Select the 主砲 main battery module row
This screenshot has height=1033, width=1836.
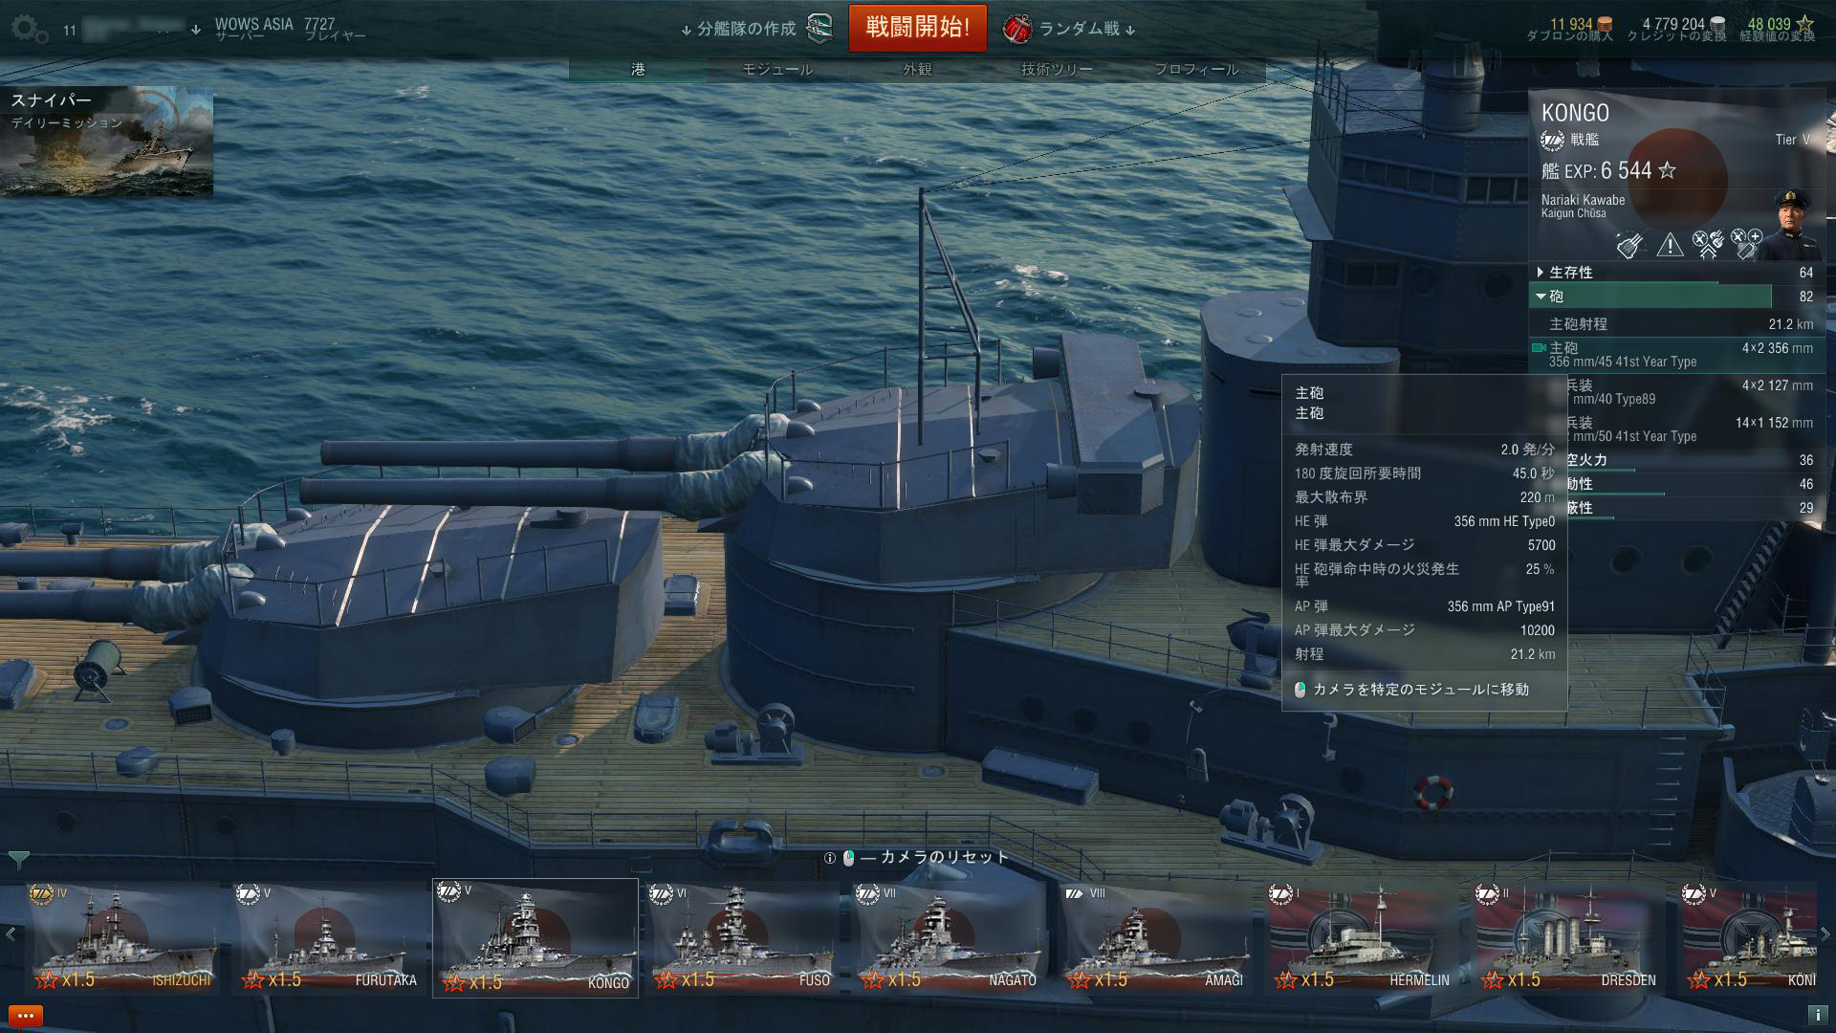coord(1675,355)
